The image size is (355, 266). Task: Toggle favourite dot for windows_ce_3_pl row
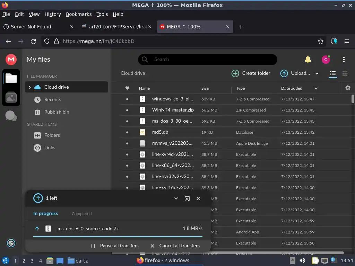(127, 99)
